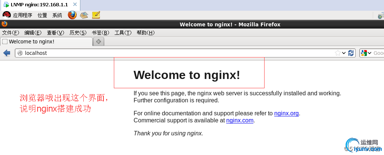Click 'Further configuration is required.' text
The height and width of the screenshot is (155, 384).
176,100
